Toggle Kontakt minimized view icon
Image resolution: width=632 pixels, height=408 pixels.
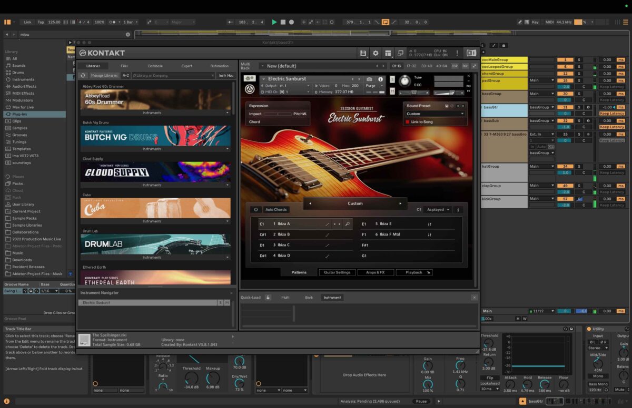pyautogui.click(x=401, y=53)
